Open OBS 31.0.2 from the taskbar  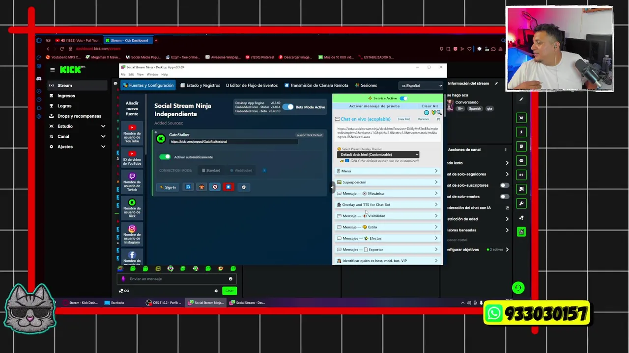164,303
